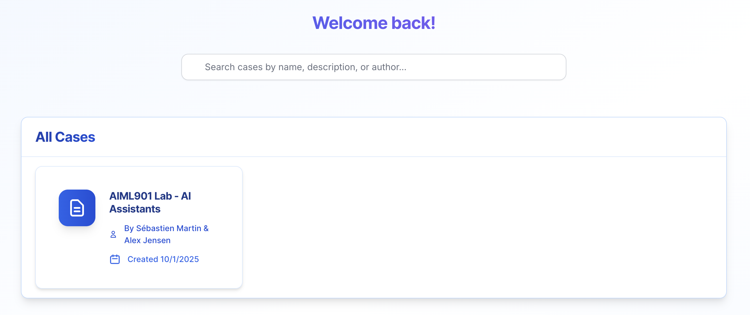
Task: Click the Sébastien Martin author name
Action: (168, 228)
